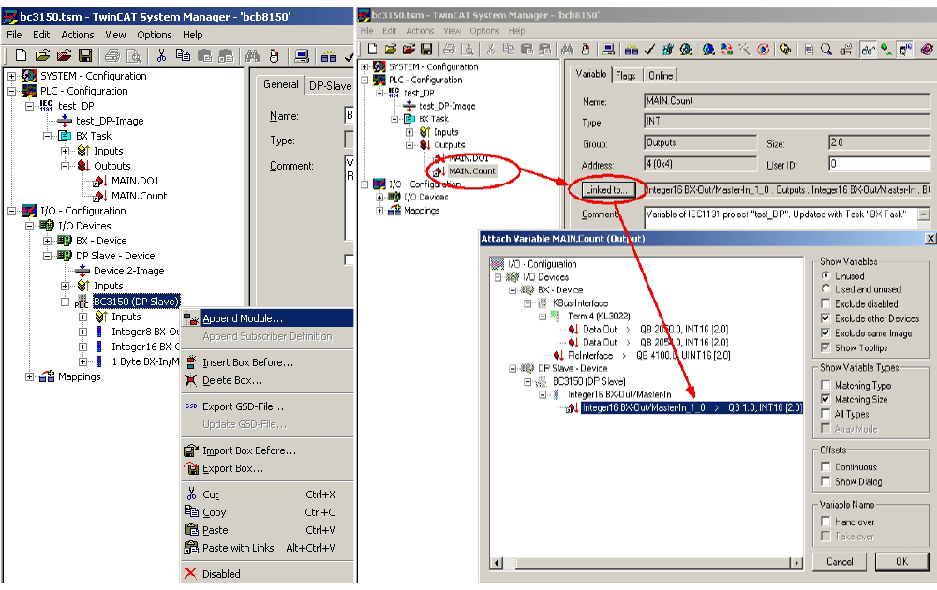Collapse DP Slave - Device in left tree
Viewport: 937px width, 590px height.
[x=47, y=257]
